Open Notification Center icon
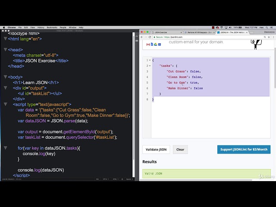Screen dimensions: 276x207 [271, 28]
